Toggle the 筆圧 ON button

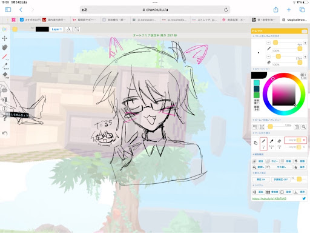coord(261,180)
